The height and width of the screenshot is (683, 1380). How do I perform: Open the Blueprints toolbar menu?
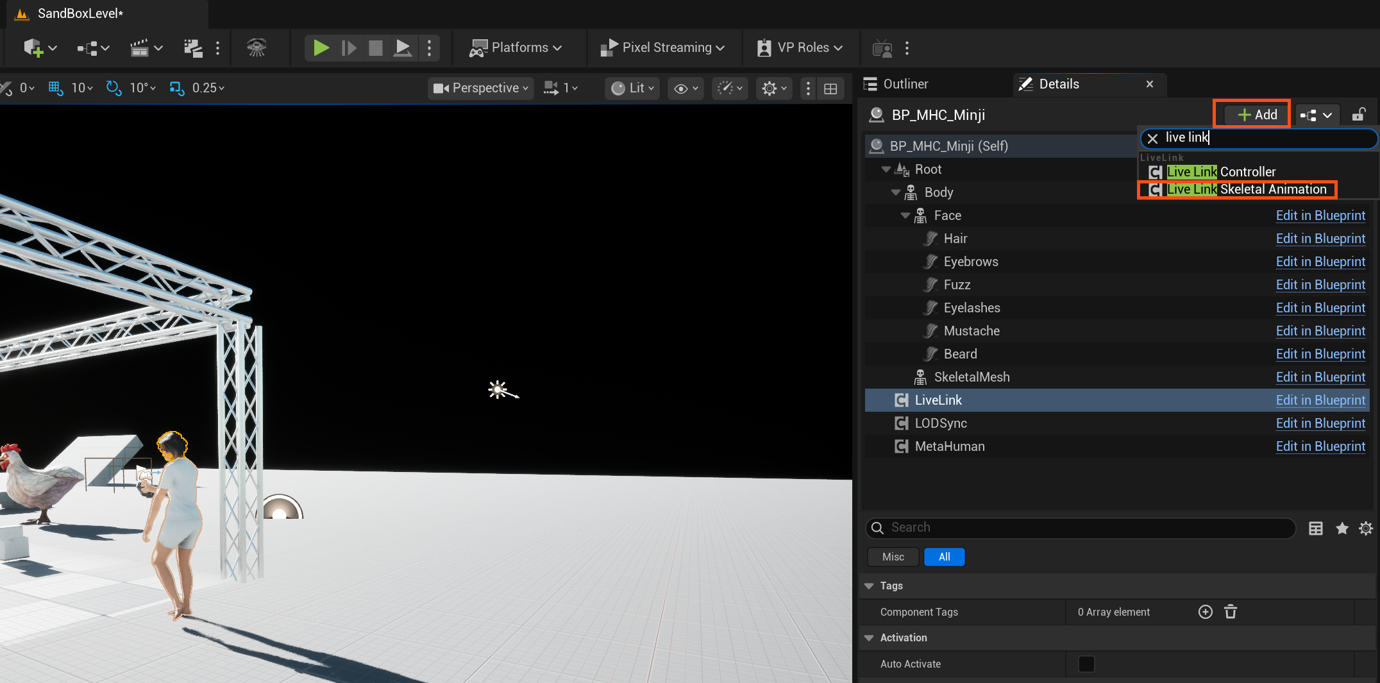pos(93,48)
